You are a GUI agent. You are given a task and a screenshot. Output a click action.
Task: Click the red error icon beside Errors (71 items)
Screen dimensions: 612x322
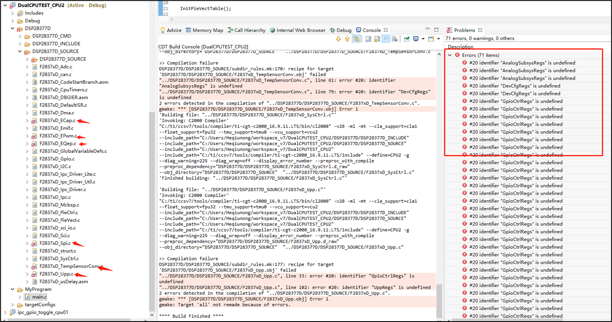[x=457, y=55]
